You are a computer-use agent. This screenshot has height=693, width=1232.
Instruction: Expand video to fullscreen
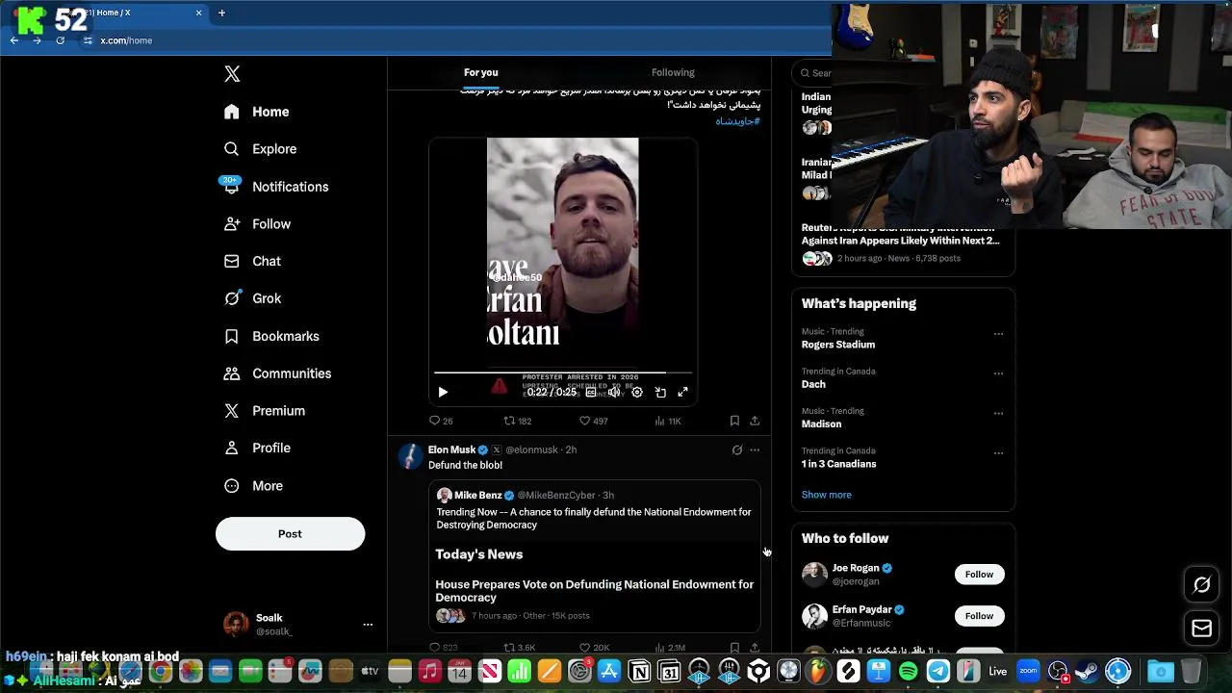(683, 392)
